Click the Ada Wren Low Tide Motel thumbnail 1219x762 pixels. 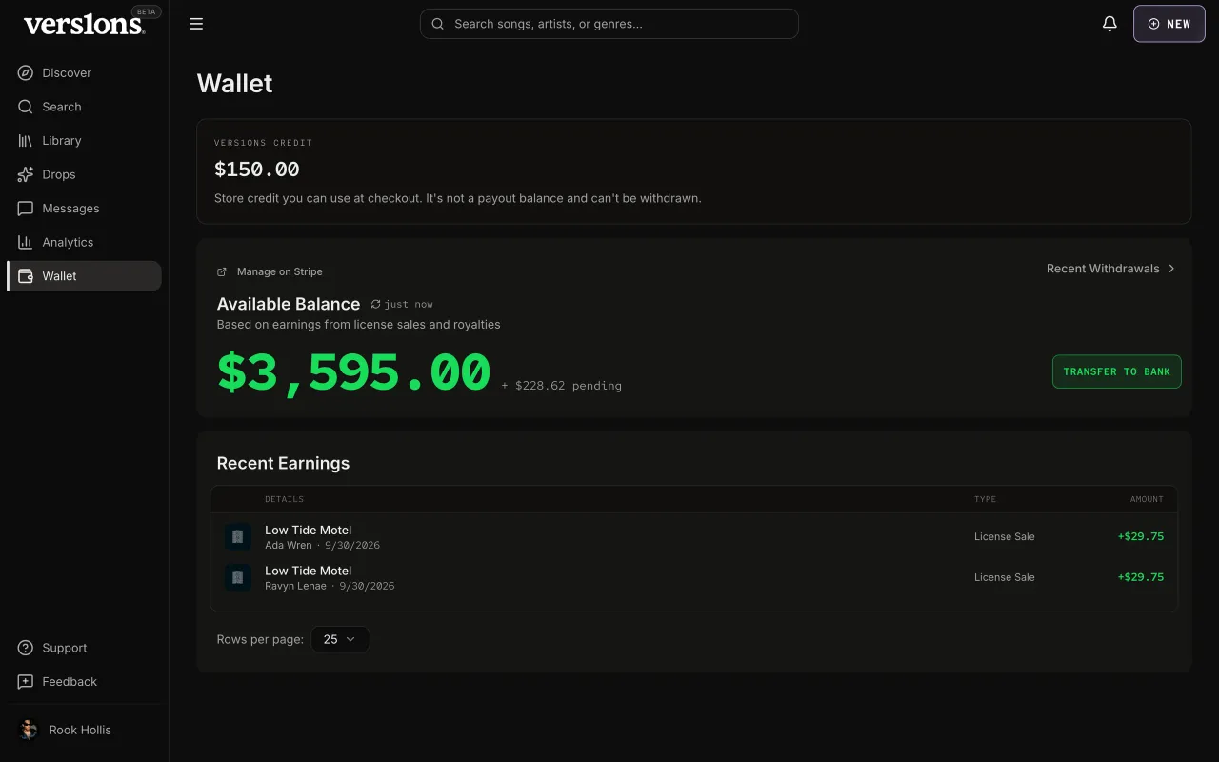tap(238, 536)
